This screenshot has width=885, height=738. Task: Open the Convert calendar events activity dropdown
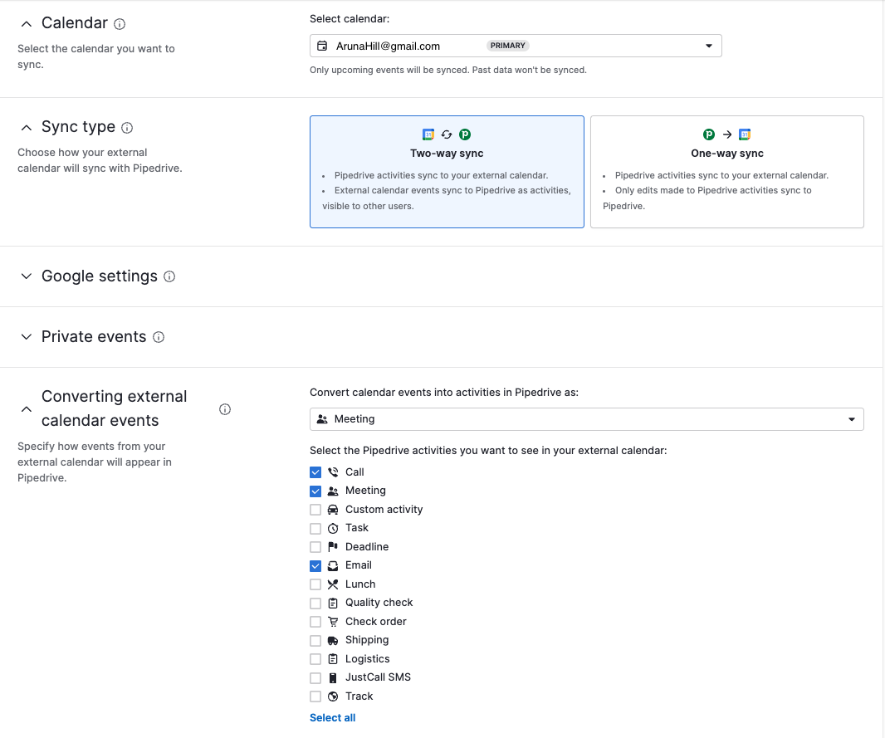[851, 418]
